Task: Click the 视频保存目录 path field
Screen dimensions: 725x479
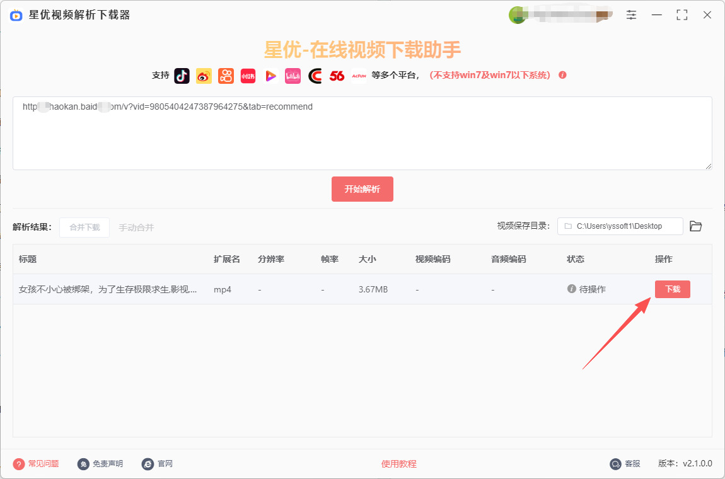Action: (x=620, y=226)
